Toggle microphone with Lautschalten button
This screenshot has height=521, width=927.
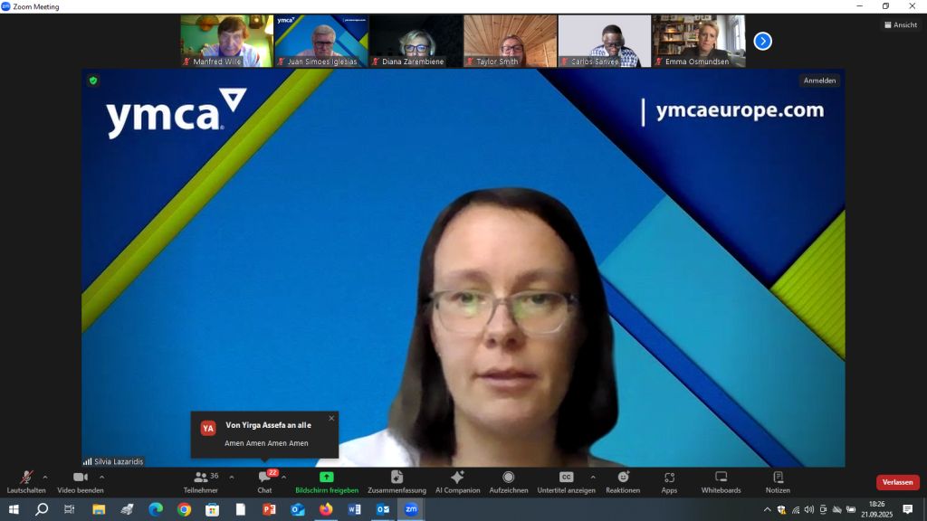(x=26, y=482)
